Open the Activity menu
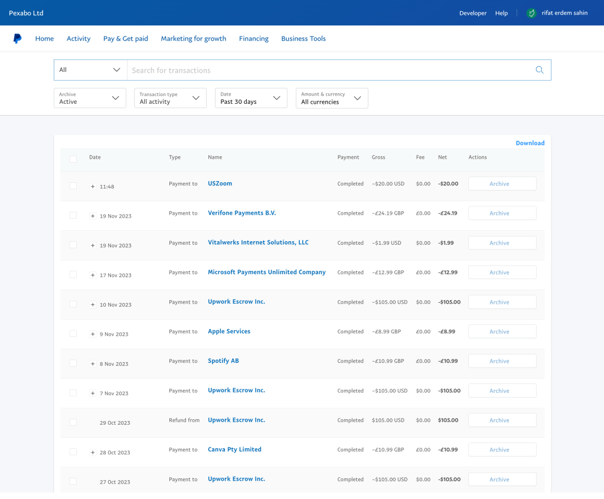604x499 pixels. point(79,38)
